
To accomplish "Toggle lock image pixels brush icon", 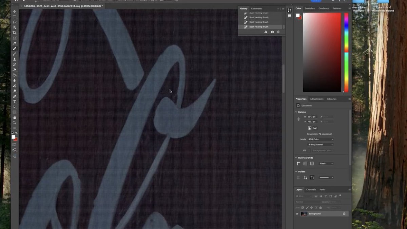I will click(x=307, y=207).
